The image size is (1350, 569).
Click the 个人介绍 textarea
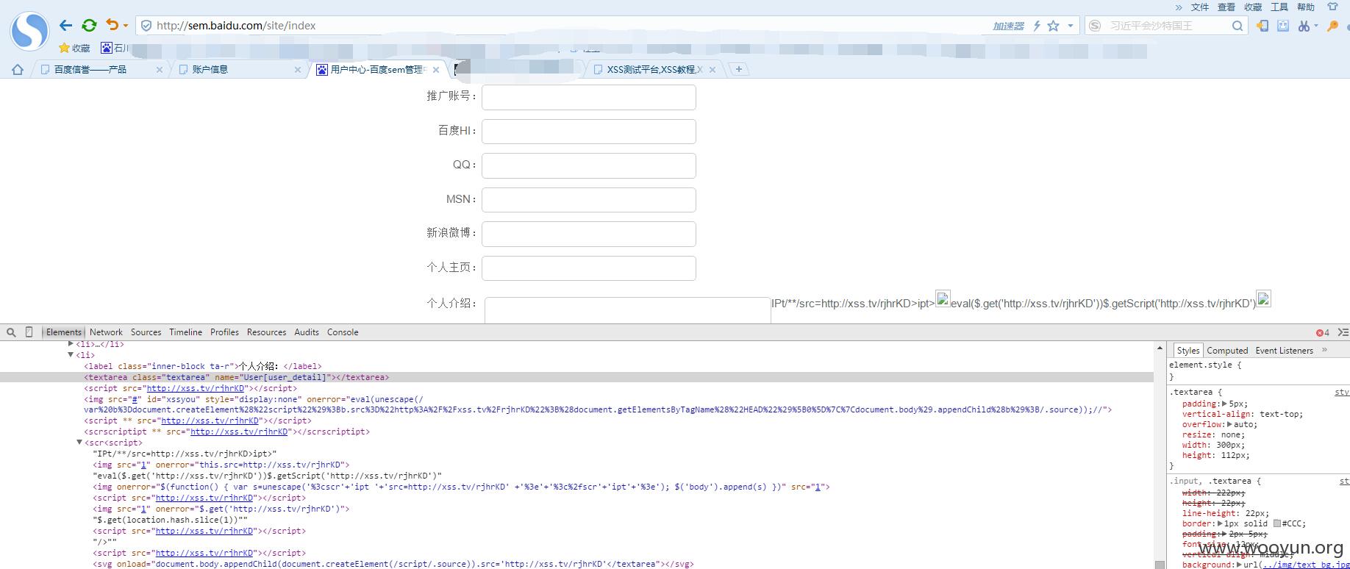click(x=628, y=310)
